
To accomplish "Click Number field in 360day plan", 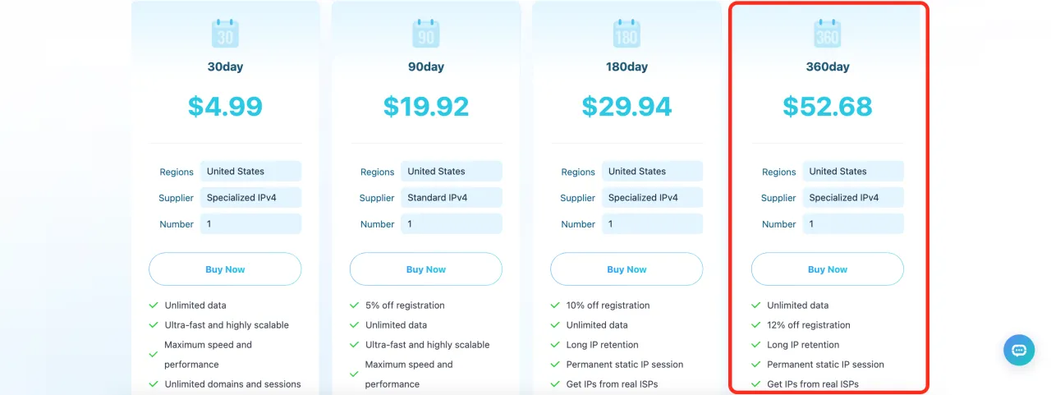I will [x=853, y=224].
